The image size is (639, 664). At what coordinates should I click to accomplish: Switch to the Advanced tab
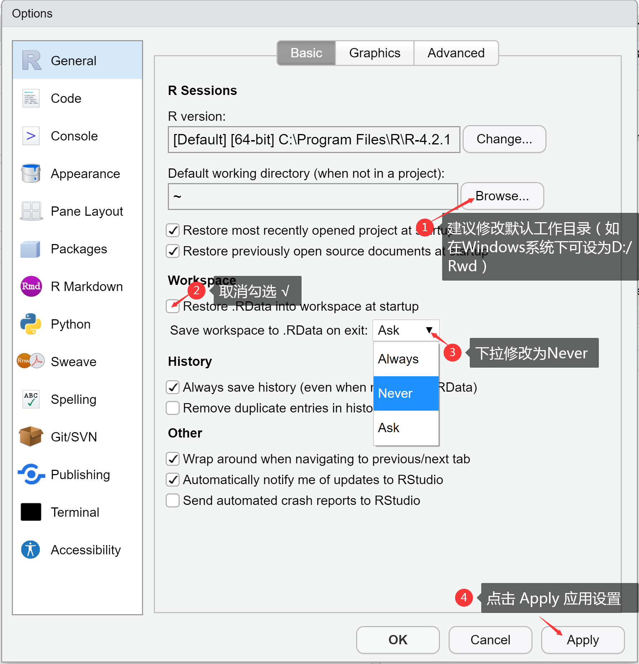[456, 53]
